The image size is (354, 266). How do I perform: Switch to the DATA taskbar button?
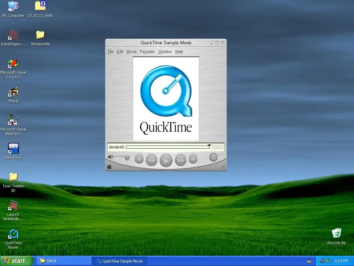click(x=64, y=261)
